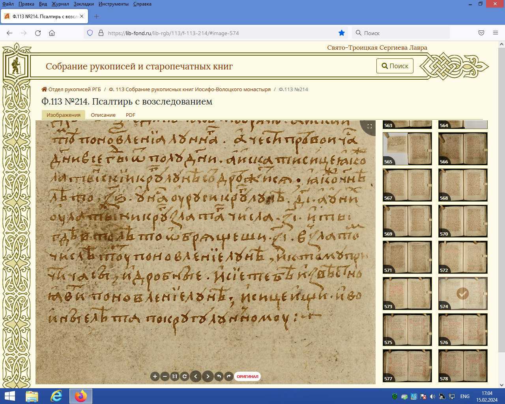Image resolution: width=505 pixels, height=404 pixels.
Task: Rotate the image counterclockwise
Action: 219,376
